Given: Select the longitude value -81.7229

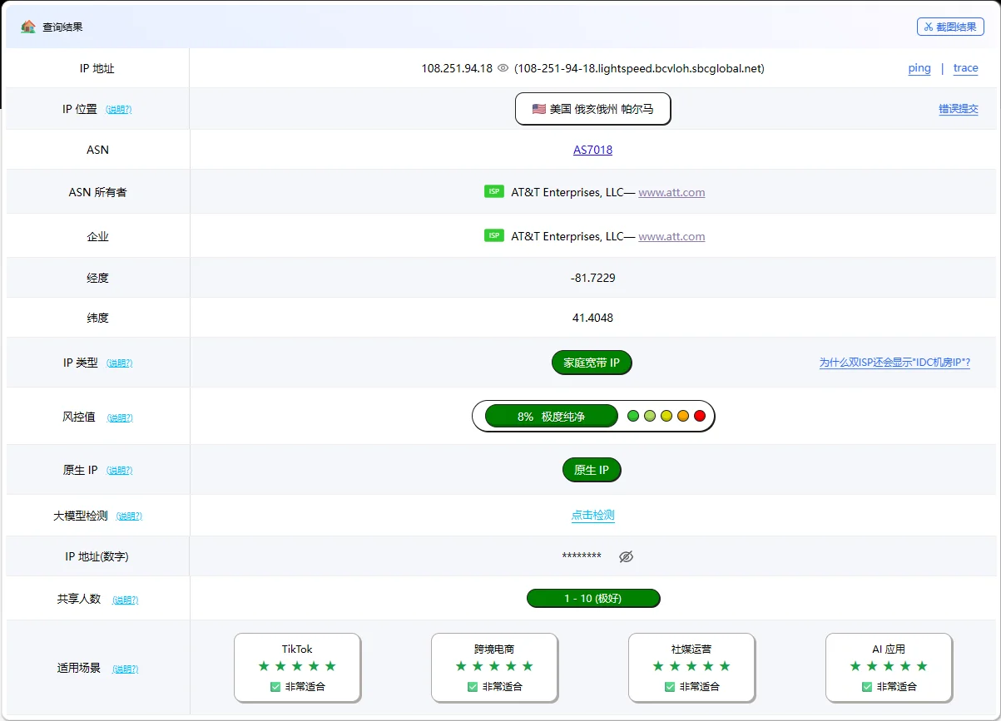Looking at the screenshot, I should 593,278.
